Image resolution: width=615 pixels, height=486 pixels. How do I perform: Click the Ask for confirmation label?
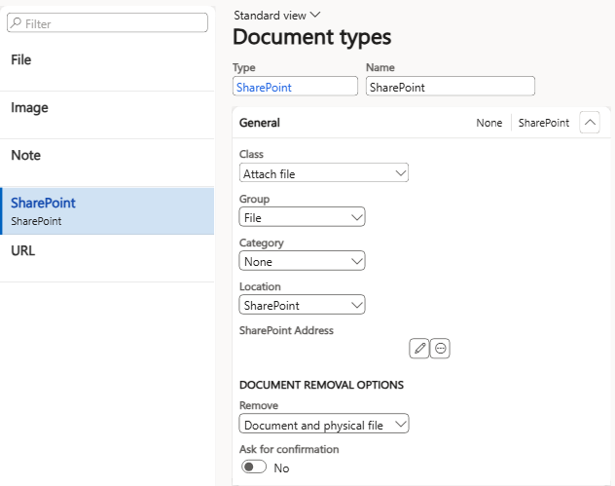[289, 449]
